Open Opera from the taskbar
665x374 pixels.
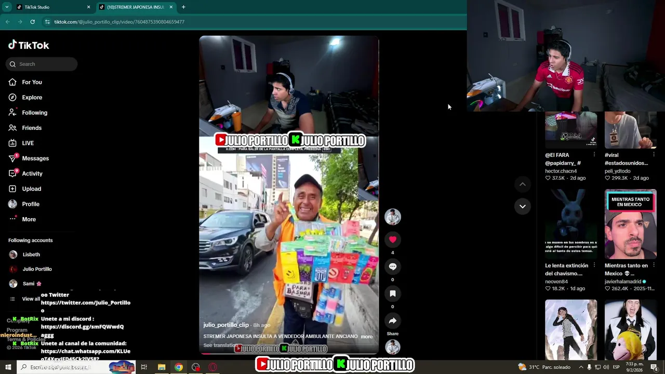(213, 367)
